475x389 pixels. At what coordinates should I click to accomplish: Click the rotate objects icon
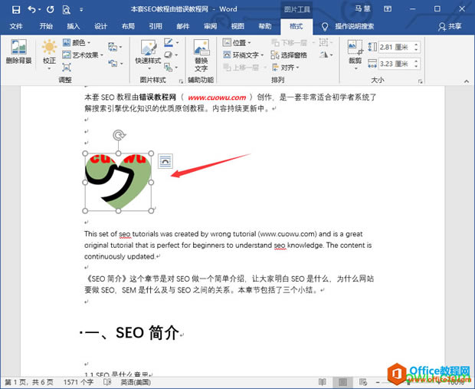(326, 55)
